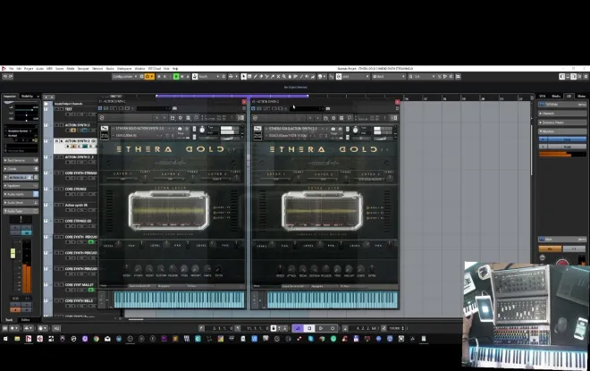Click the Tune knob in left Kontakt header
This screenshot has width=590, height=371.
[x=202, y=130]
